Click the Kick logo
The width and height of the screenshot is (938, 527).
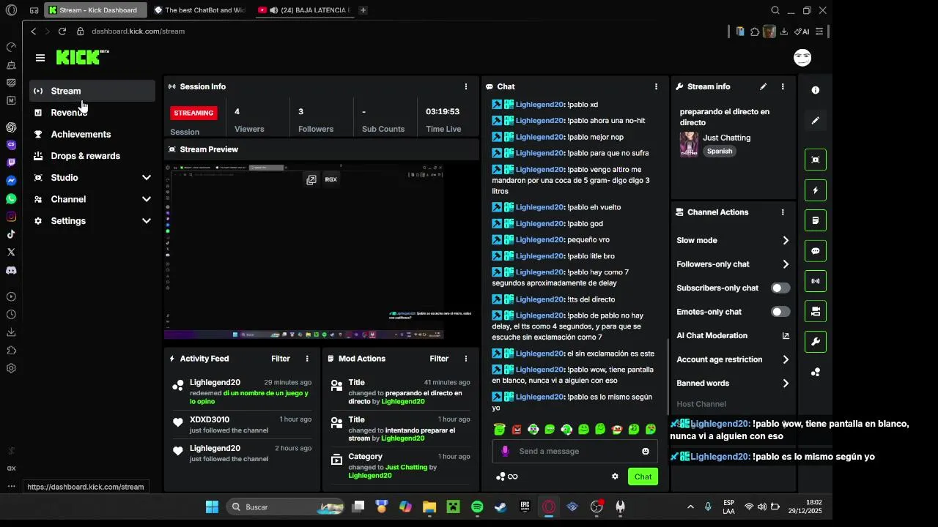click(x=82, y=57)
